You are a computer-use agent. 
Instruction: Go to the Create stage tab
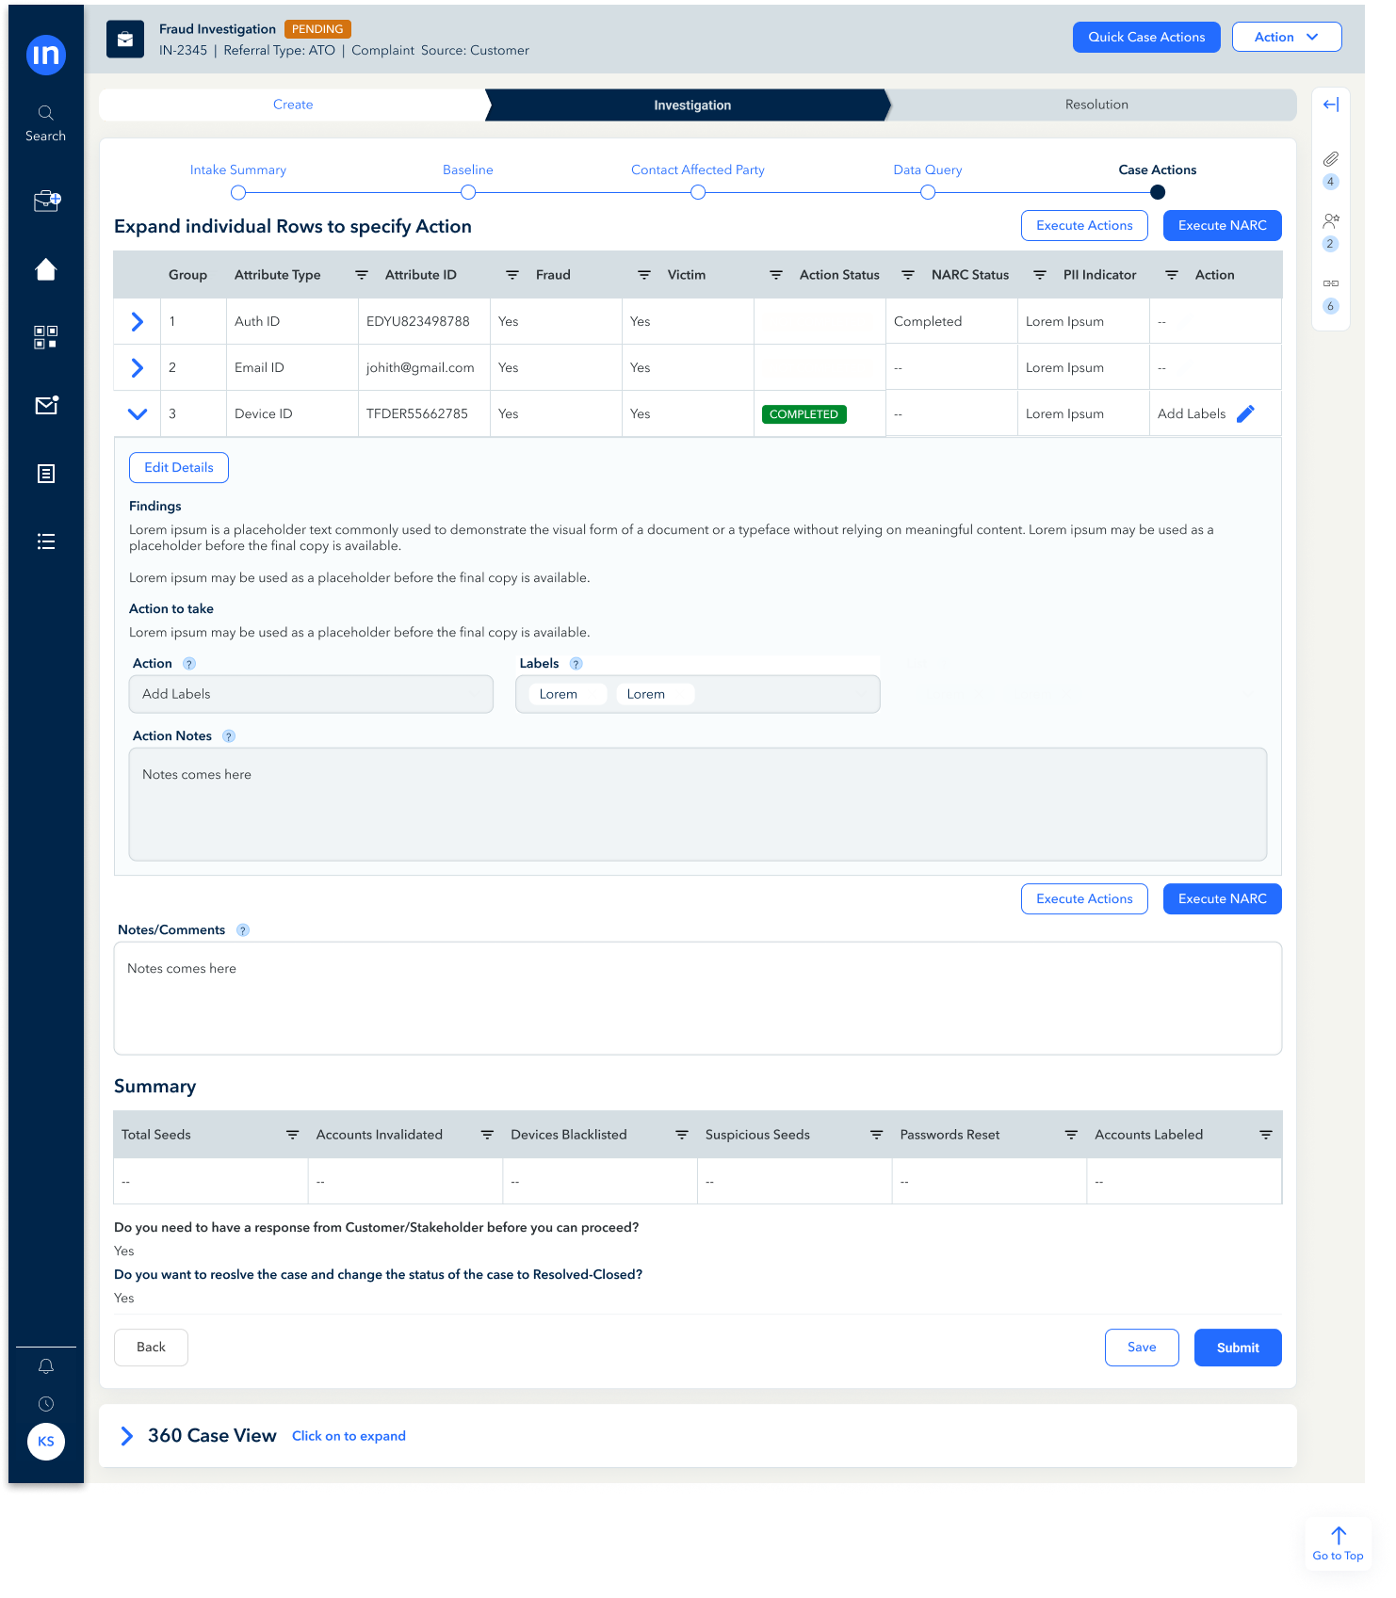[x=293, y=105]
